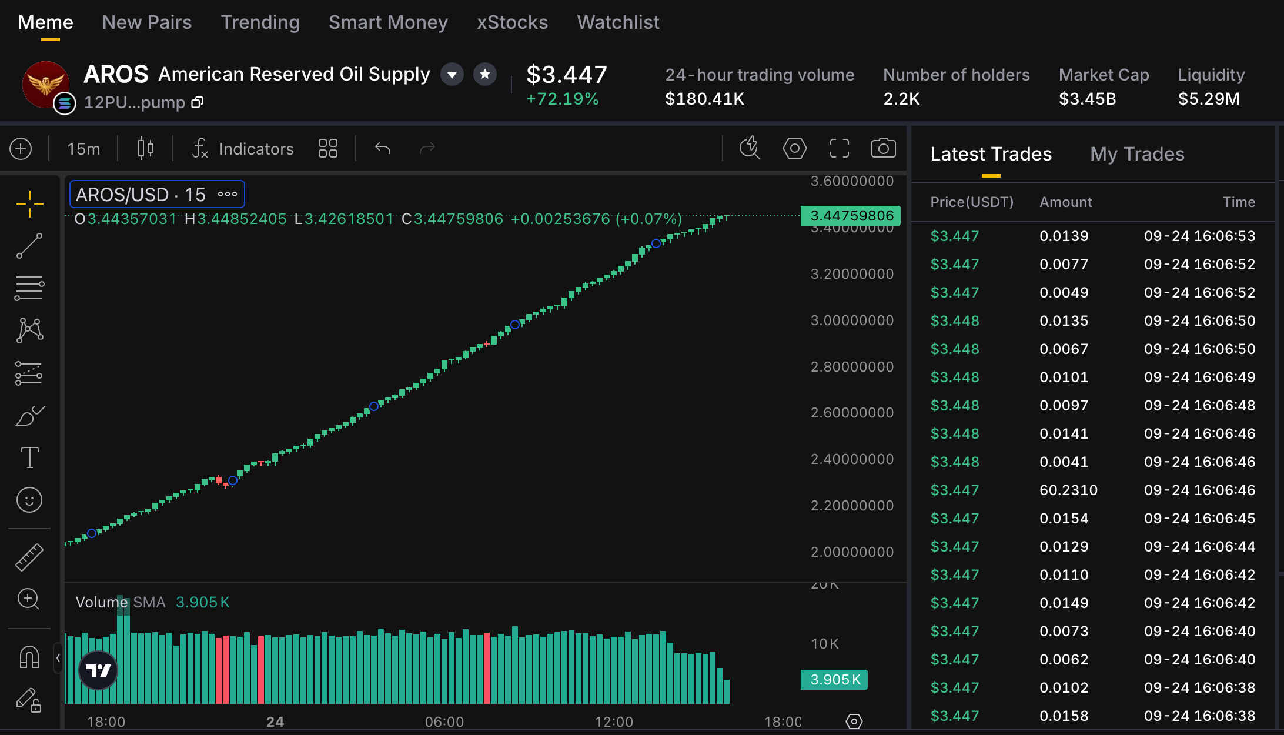Screen dimensions: 1284x735
Task: Add a symbol to compare
Action: coord(21,149)
